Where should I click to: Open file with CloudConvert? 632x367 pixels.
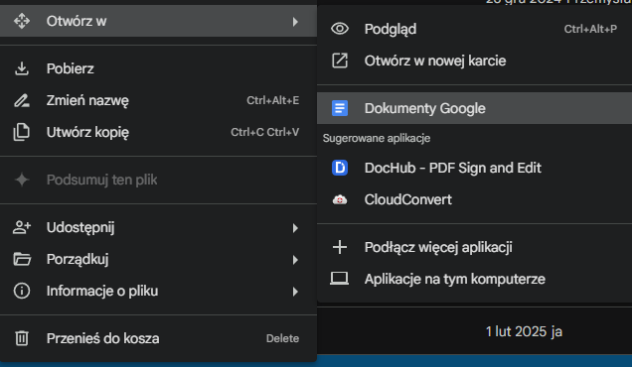[474, 199]
